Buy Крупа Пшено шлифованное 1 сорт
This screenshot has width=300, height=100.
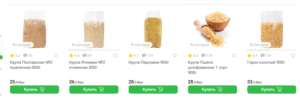coord(212,90)
